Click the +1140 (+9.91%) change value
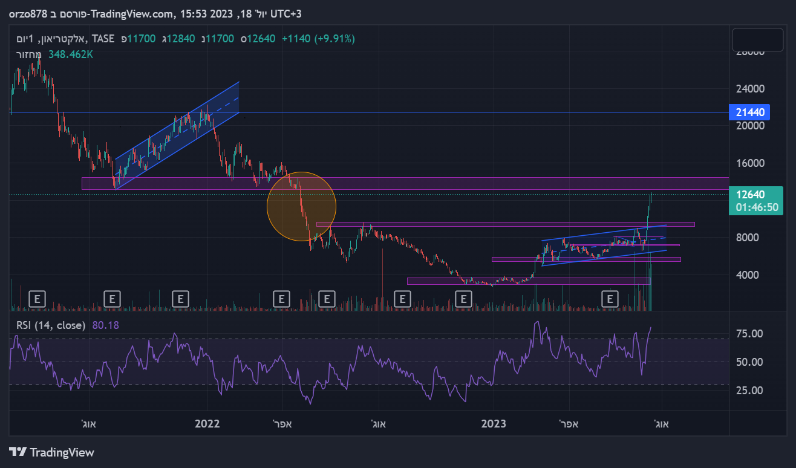This screenshot has width=796, height=468. (318, 39)
